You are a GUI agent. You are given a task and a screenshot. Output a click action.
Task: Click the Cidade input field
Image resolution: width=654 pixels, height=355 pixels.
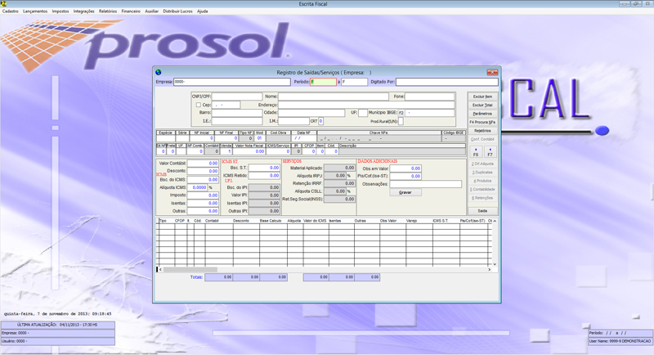point(311,113)
